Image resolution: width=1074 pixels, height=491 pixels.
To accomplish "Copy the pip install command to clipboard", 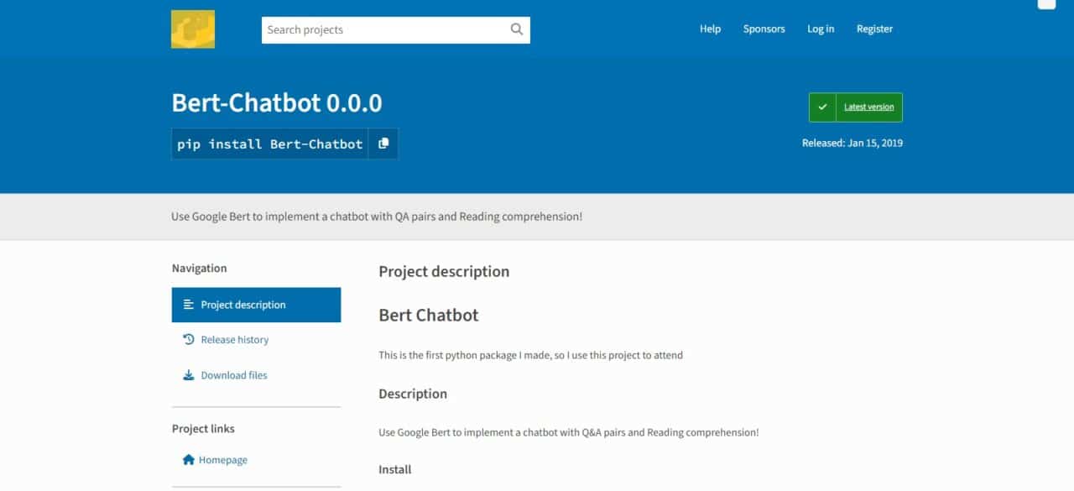I will tap(383, 144).
